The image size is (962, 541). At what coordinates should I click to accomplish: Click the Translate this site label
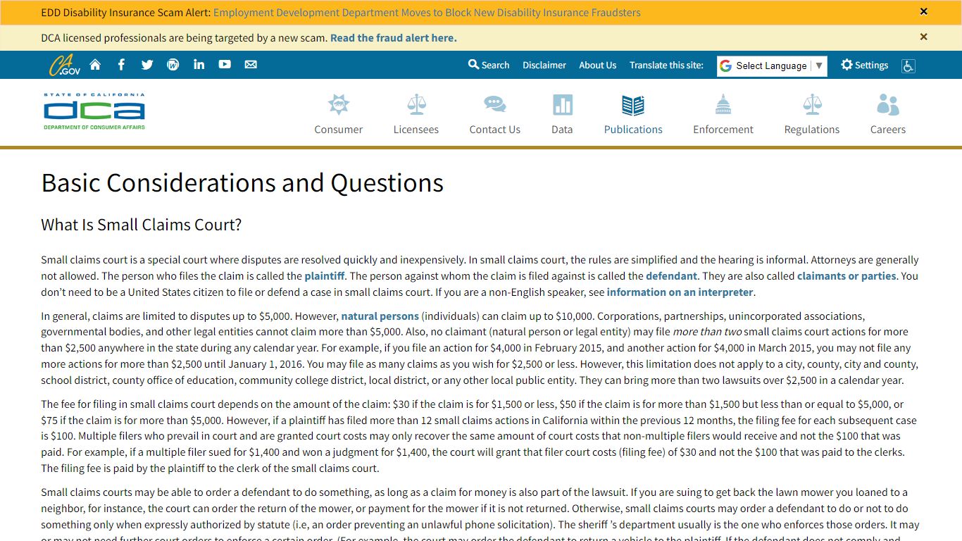[666, 65]
